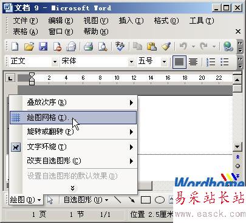Click the ruler at mark 10
246x223 pixels.
(x=117, y=78)
